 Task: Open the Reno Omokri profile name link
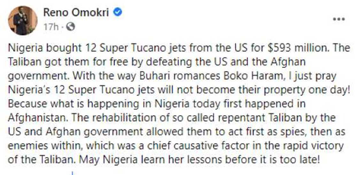pos(75,12)
